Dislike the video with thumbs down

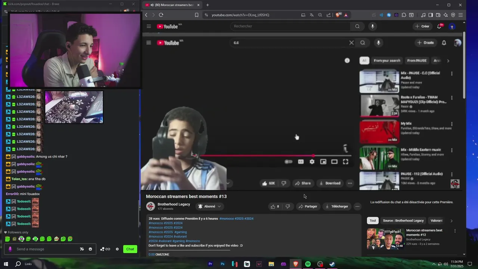point(288,206)
